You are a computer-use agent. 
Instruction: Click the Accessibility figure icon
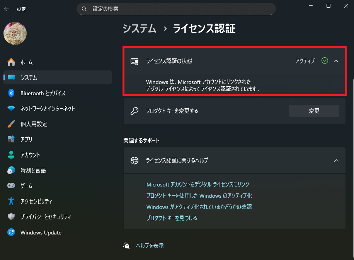[x=11, y=201]
